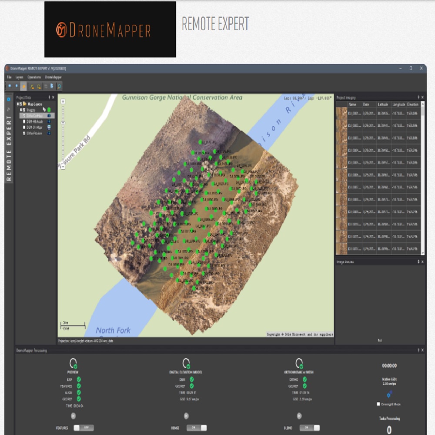
Task: Open the Operations menu
Action: tap(34, 77)
